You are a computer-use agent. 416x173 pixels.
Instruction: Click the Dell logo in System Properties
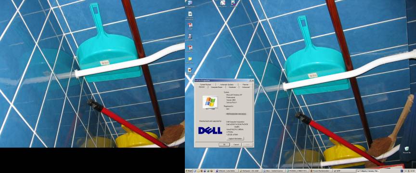(210, 130)
